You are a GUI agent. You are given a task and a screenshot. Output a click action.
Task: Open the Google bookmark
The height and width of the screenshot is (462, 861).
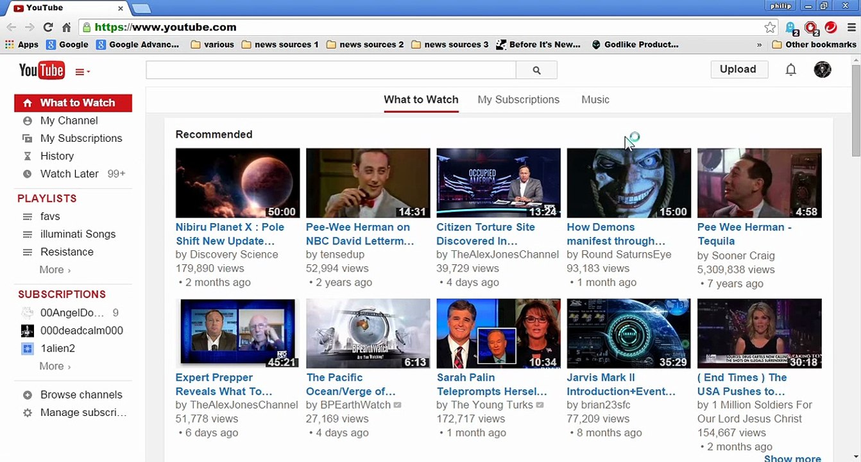coord(67,44)
